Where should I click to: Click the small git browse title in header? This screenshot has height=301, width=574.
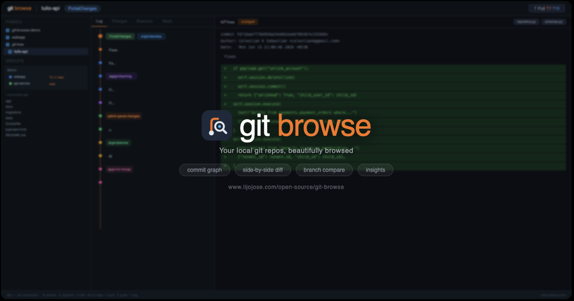[19, 9]
